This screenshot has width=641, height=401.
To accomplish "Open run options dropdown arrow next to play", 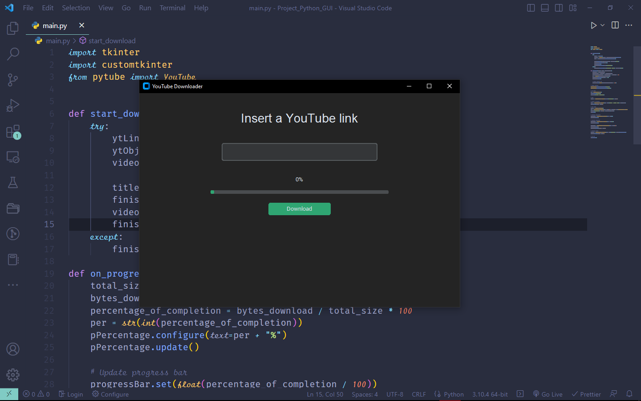I will pyautogui.click(x=603, y=25).
